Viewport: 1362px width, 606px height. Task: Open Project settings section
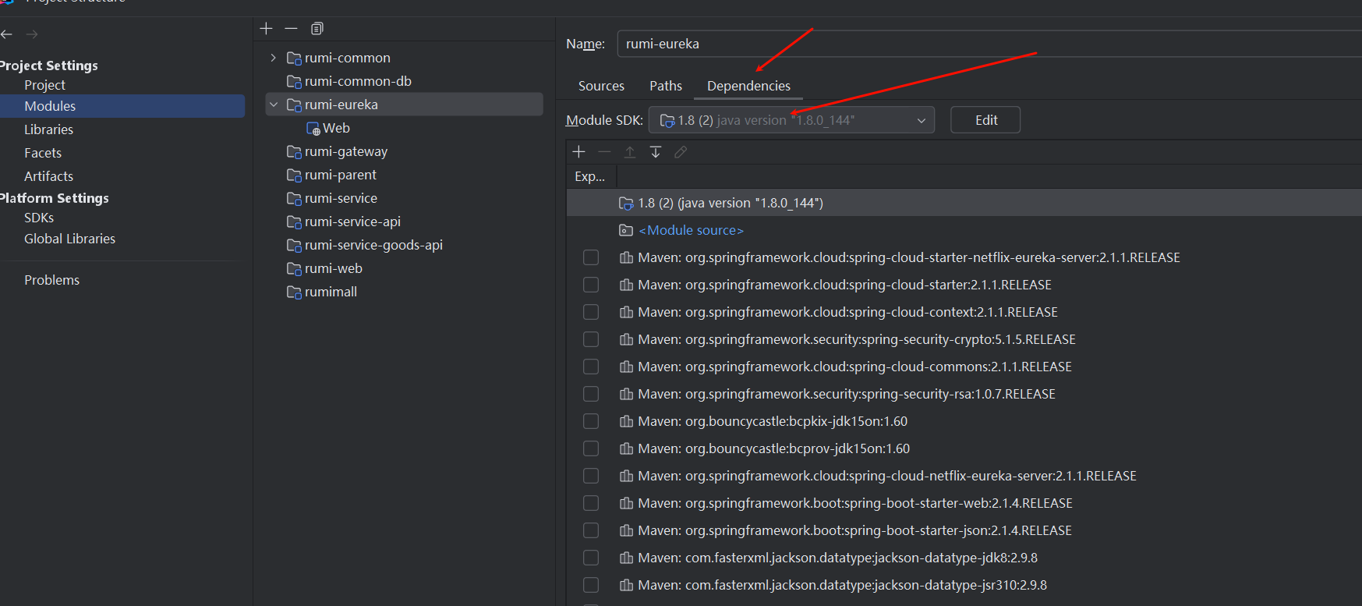point(44,85)
